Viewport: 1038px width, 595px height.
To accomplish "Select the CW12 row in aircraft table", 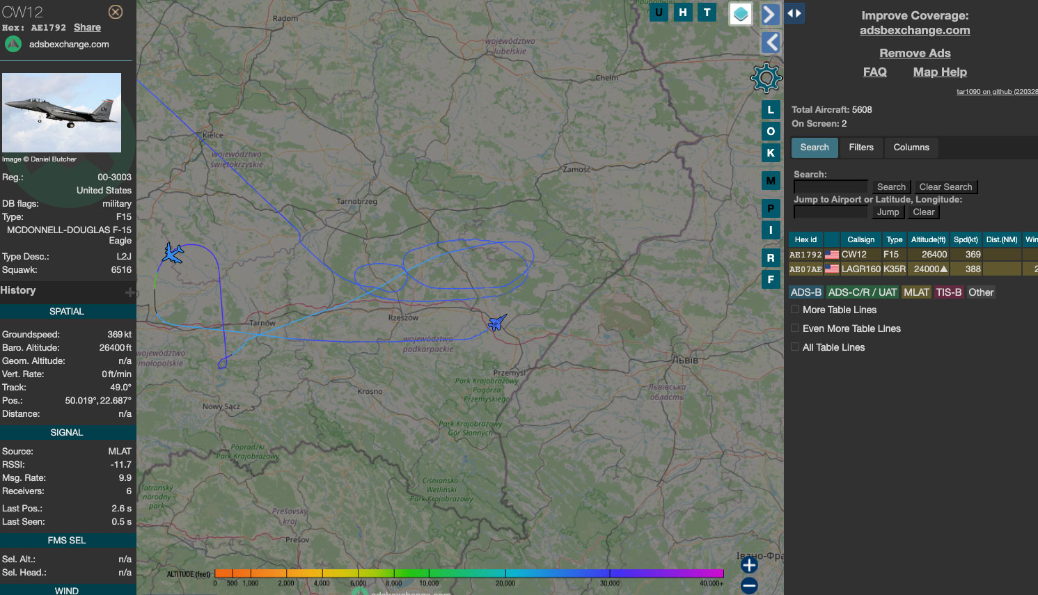I will click(x=913, y=255).
